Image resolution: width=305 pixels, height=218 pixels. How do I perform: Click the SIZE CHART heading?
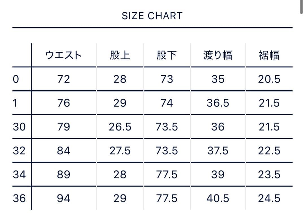point(152,16)
